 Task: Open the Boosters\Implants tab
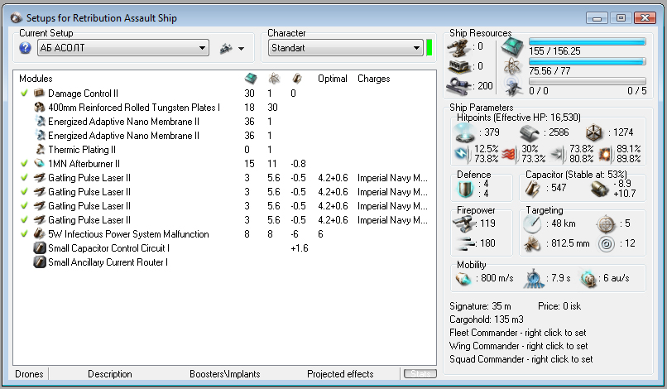click(x=224, y=373)
